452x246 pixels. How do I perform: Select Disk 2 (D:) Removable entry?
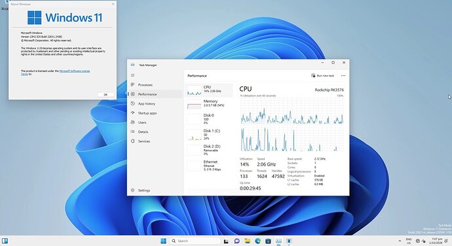pyautogui.click(x=209, y=150)
